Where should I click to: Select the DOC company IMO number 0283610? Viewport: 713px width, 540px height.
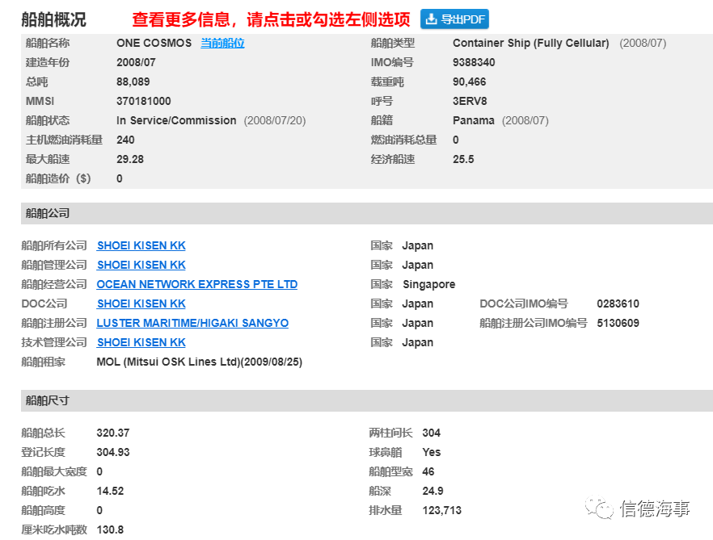[x=618, y=303]
